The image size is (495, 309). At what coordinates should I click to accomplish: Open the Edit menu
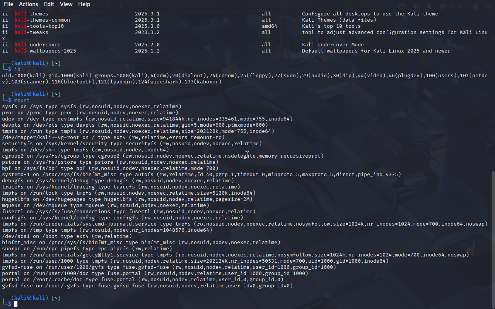49,4
